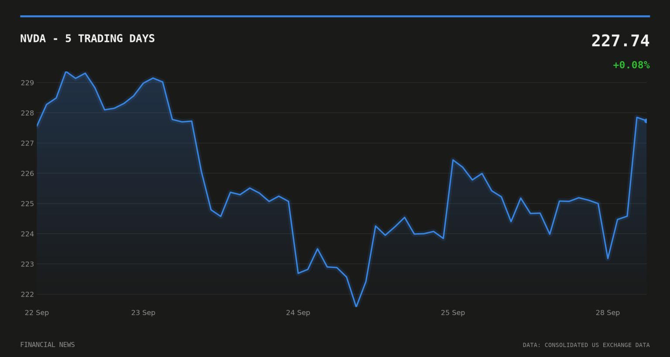Click the CONSOLIDATED US EXCHANGE DATA source note
670x357 pixels.
click(586, 345)
